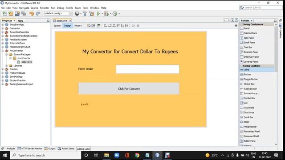This screenshot has height=160, width=285.
Task: Collapse the MyConvertor project node
Action: pyautogui.click(x=3, y=51)
